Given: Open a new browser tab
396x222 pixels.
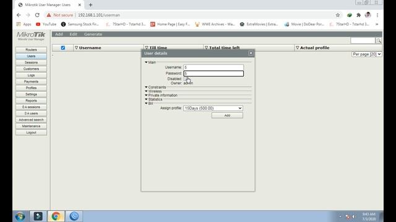Looking at the screenshot, I should 90,5.
